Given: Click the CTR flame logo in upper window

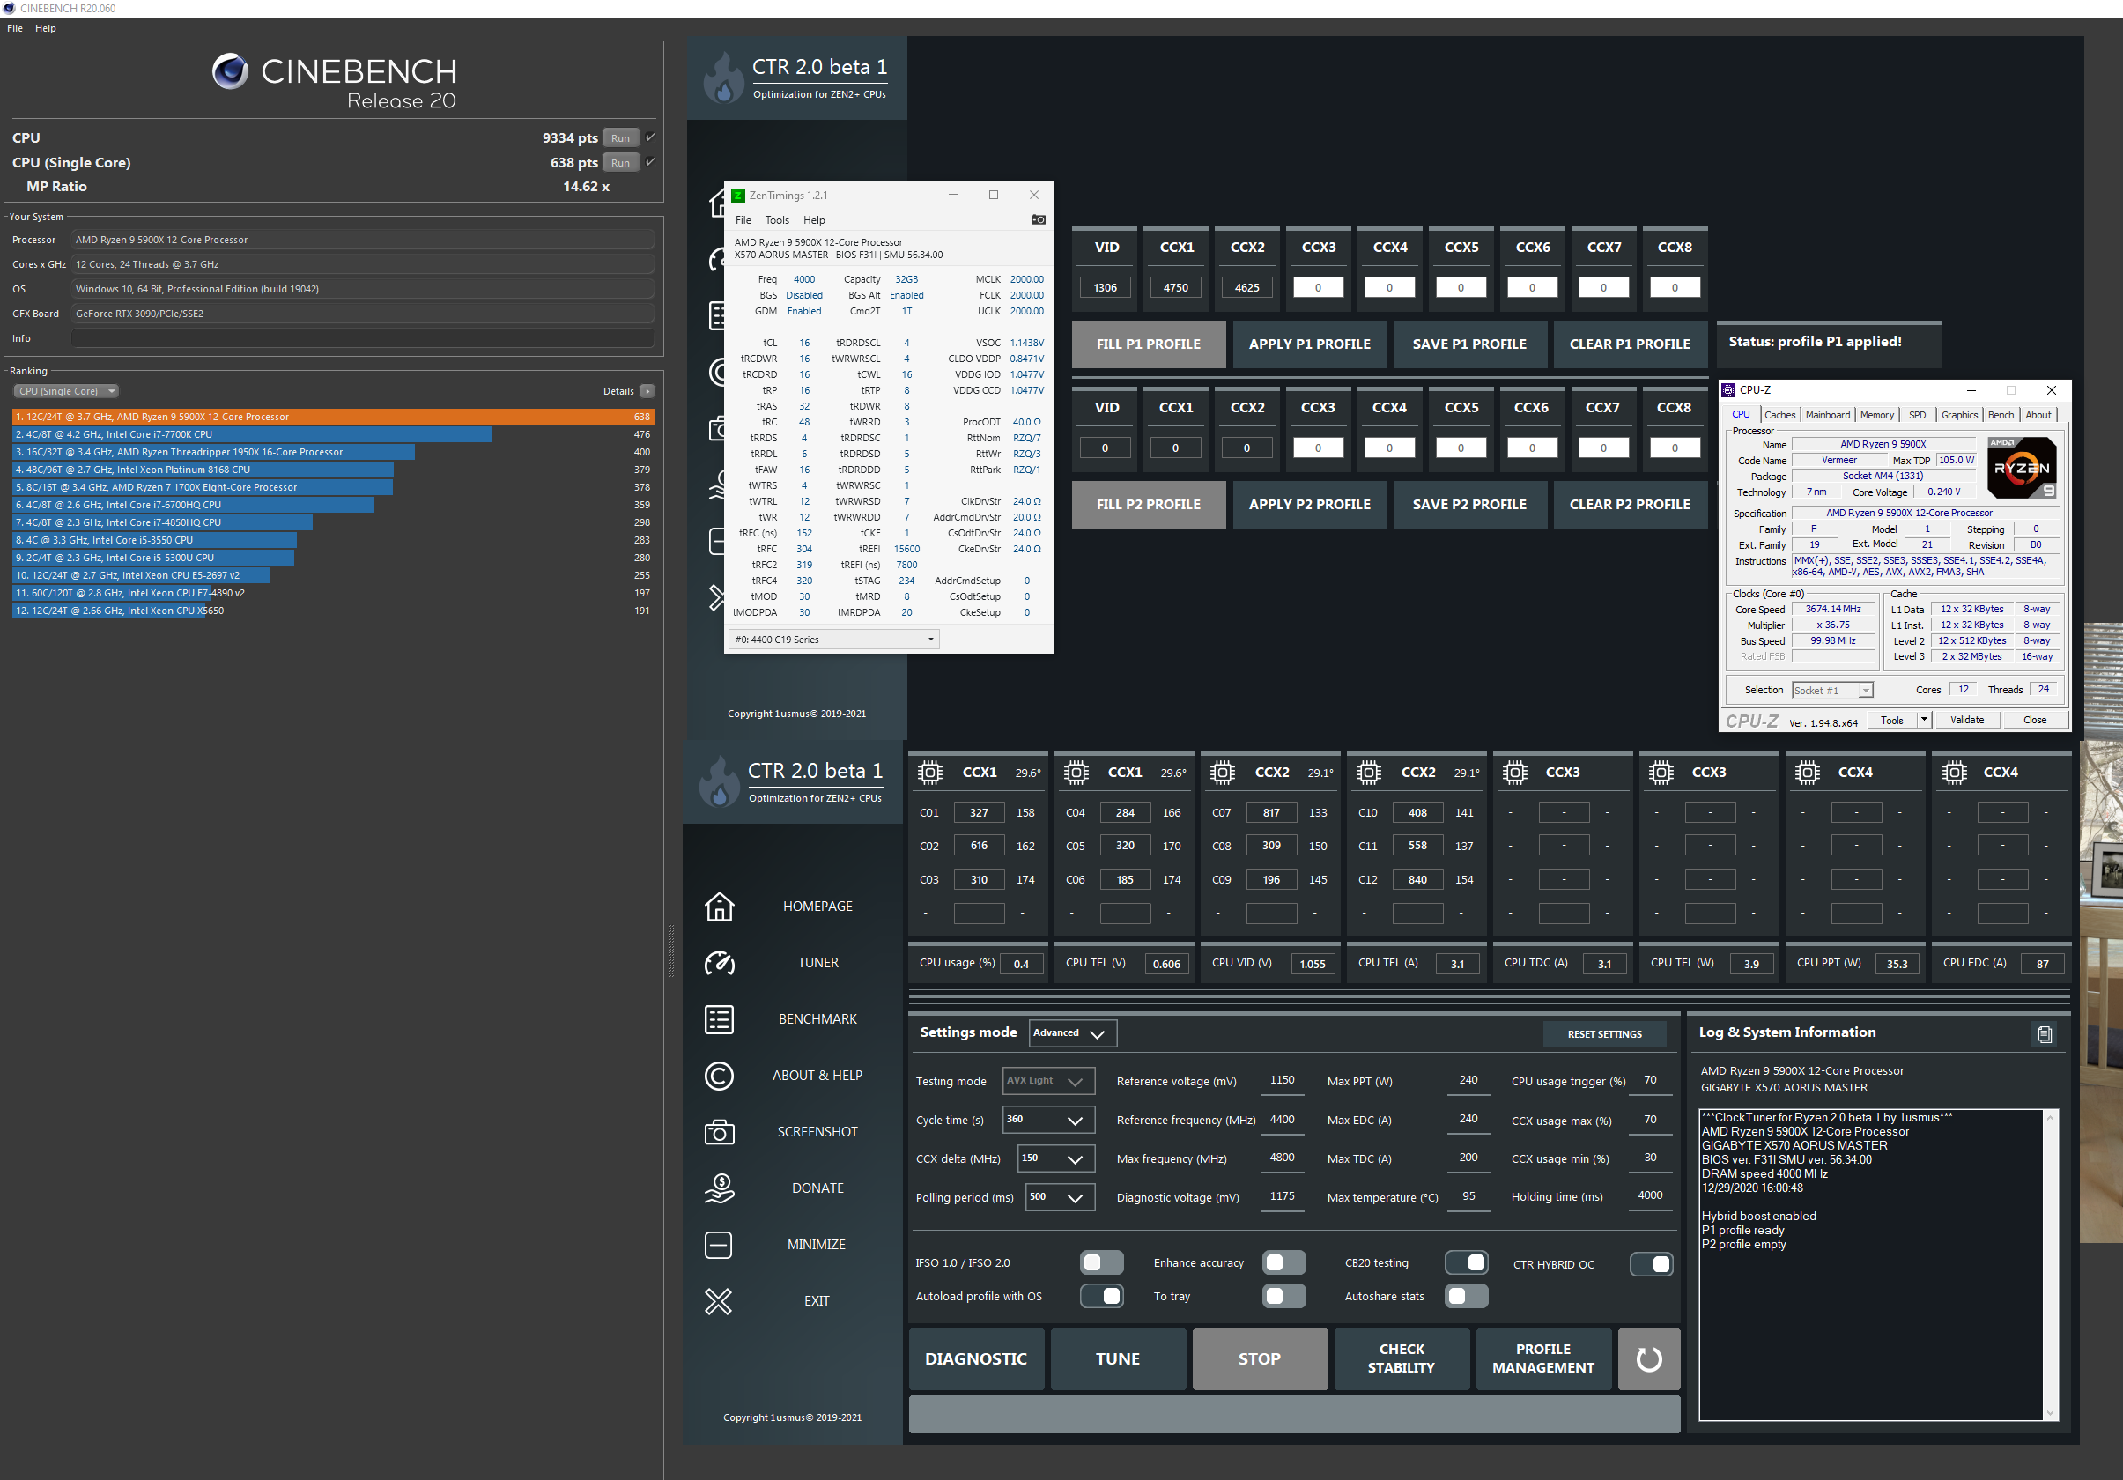Looking at the screenshot, I should click(x=723, y=78).
